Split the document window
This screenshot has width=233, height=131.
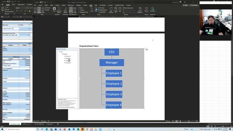[120, 9]
